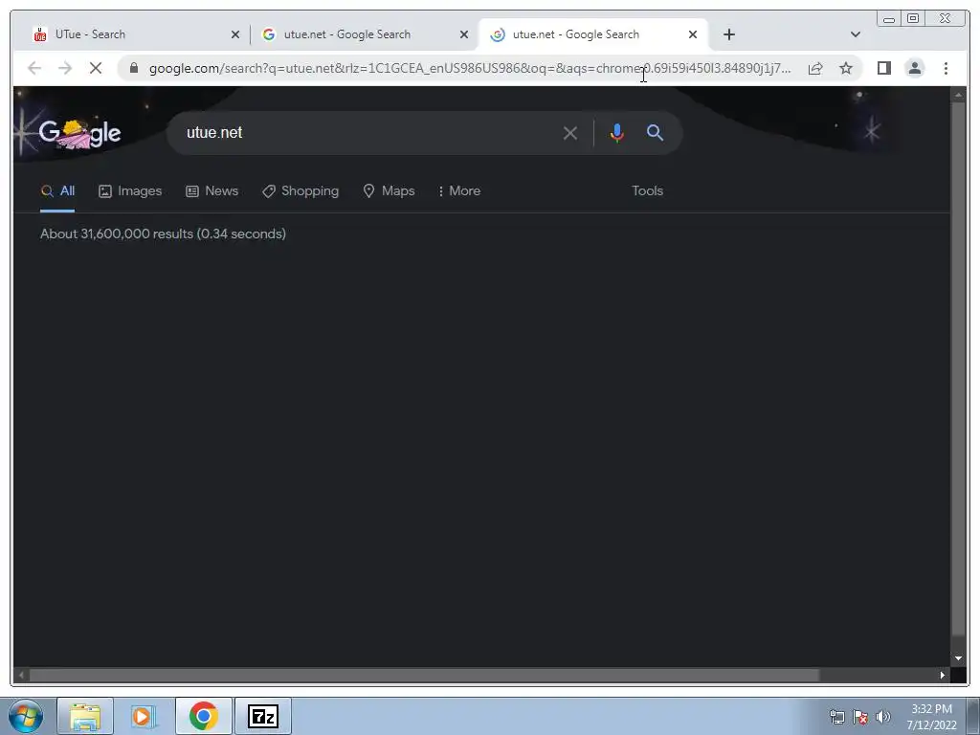Switch to Maps results
This screenshot has height=735, width=980.
pyautogui.click(x=389, y=191)
